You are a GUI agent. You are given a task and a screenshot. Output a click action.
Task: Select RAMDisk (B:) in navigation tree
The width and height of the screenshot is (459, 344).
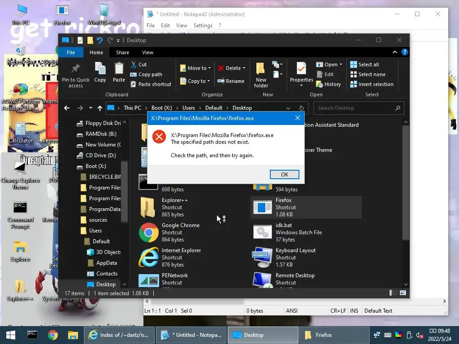100,134
